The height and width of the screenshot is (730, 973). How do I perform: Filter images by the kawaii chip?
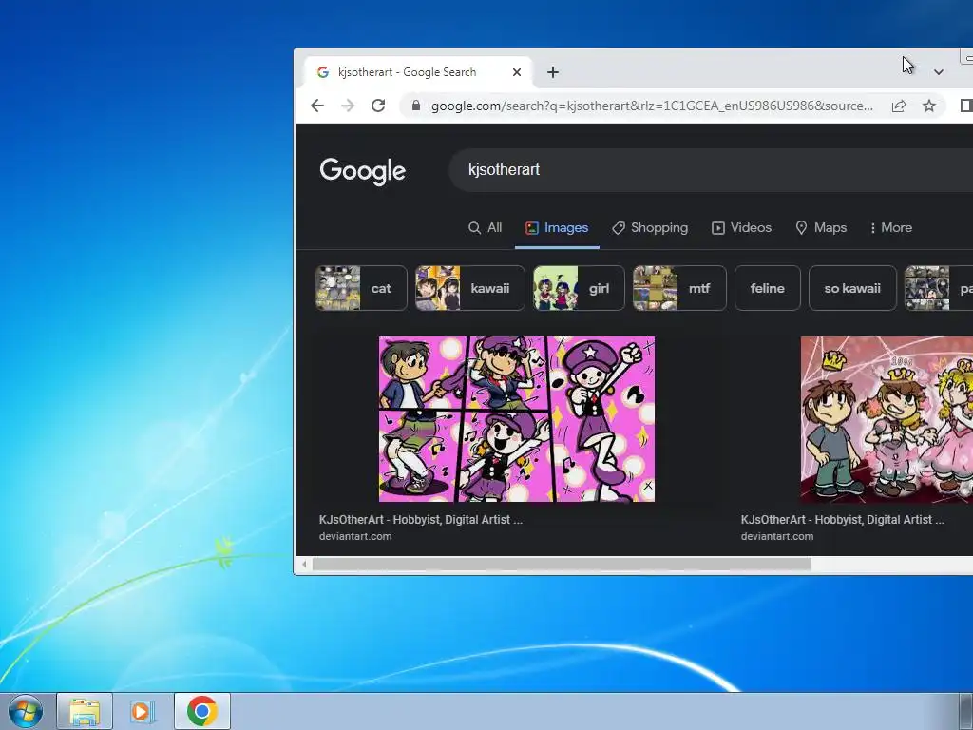tap(469, 288)
